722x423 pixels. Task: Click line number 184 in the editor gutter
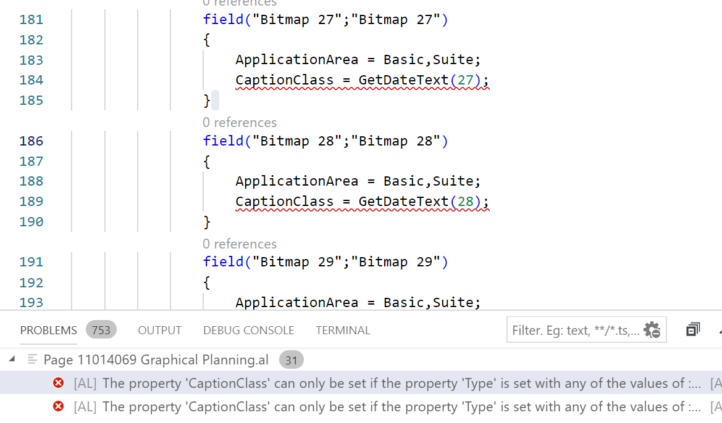coord(31,80)
